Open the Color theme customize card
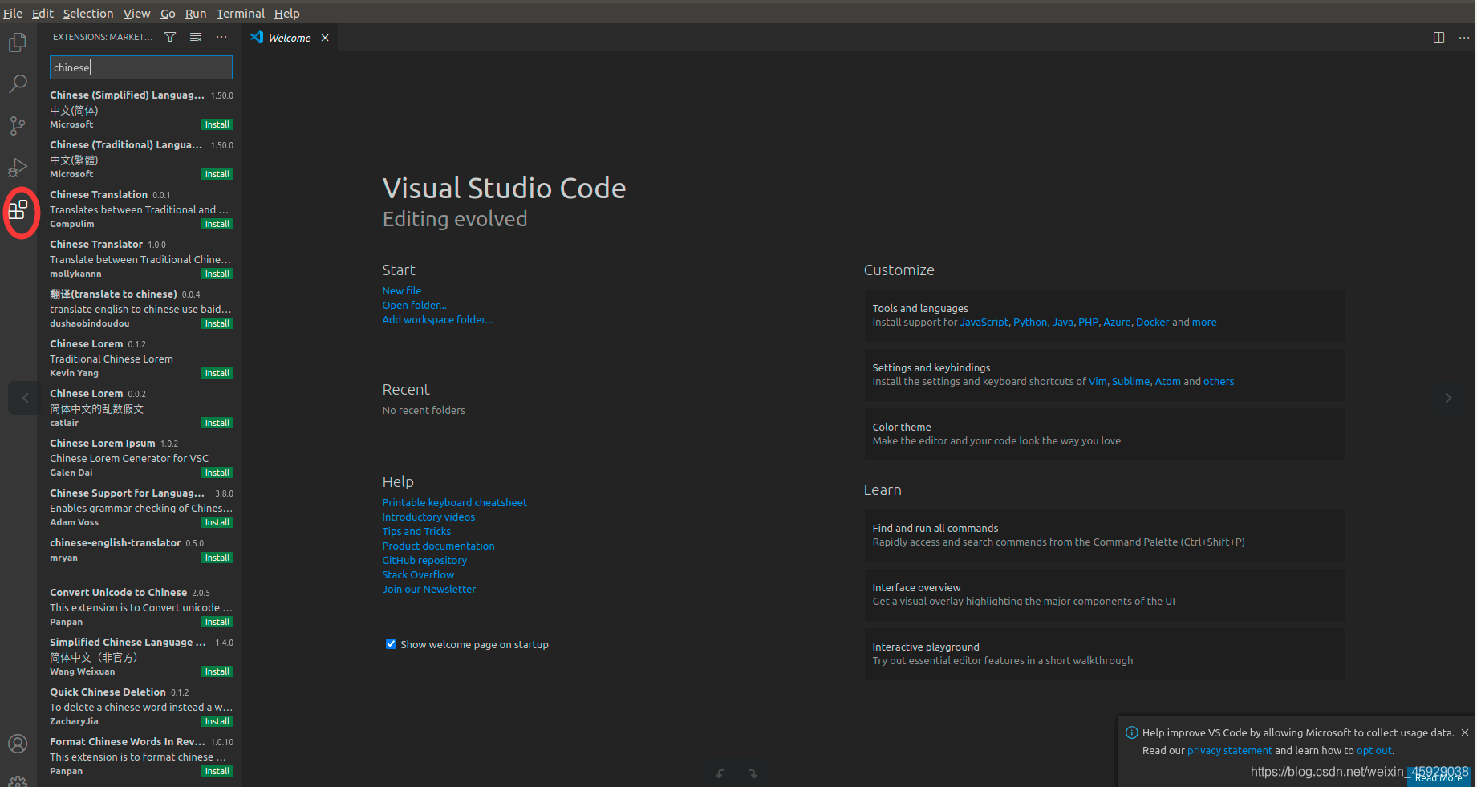The width and height of the screenshot is (1477, 787). pos(1104,434)
